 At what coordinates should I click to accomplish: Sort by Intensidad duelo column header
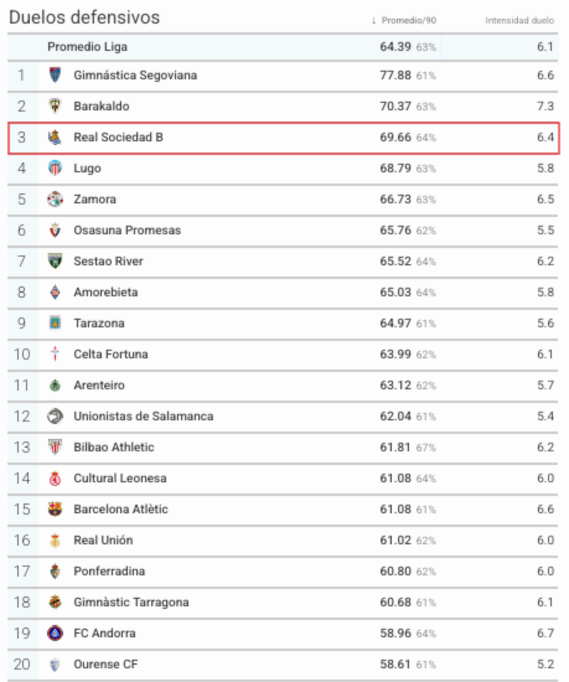(519, 20)
